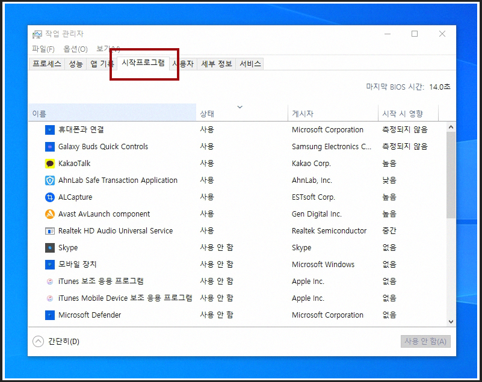The width and height of the screenshot is (482, 382).
Task: Select iTunes Mobile Device 보조 응용 프로그램 name
Action: [x=125, y=298]
